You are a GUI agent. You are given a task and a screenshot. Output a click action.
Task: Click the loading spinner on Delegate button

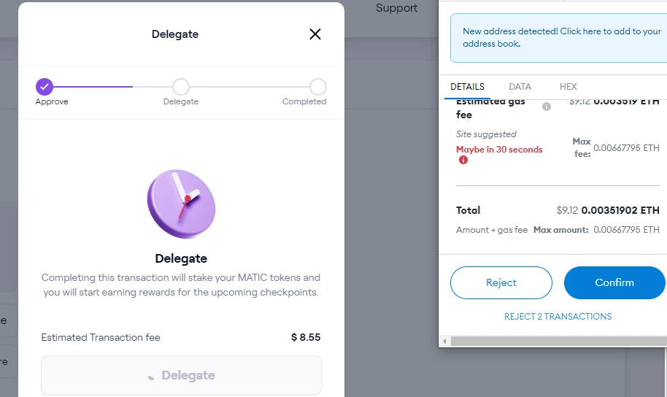(150, 377)
